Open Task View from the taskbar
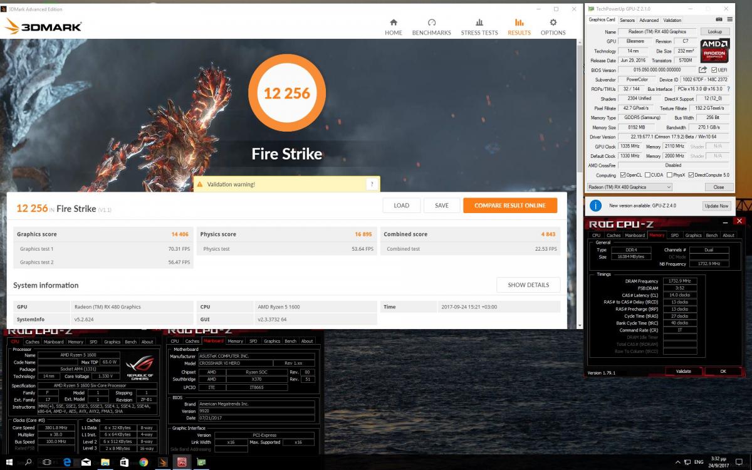The image size is (752, 470). pos(46,462)
